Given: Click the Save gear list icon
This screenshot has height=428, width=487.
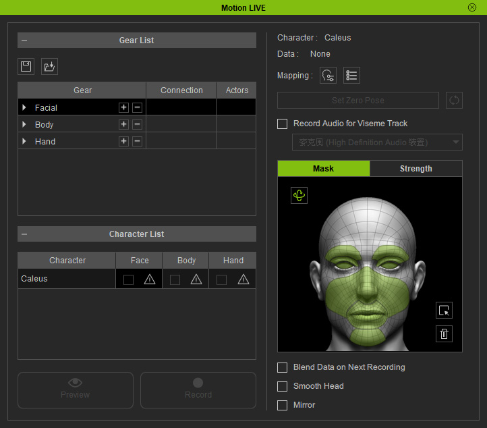Looking at the screenshot, I should coord(26,67).
